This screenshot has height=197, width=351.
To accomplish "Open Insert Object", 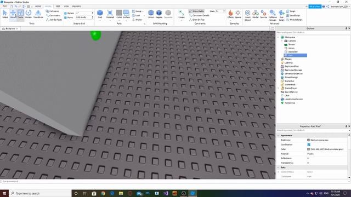I will point(247,15).
